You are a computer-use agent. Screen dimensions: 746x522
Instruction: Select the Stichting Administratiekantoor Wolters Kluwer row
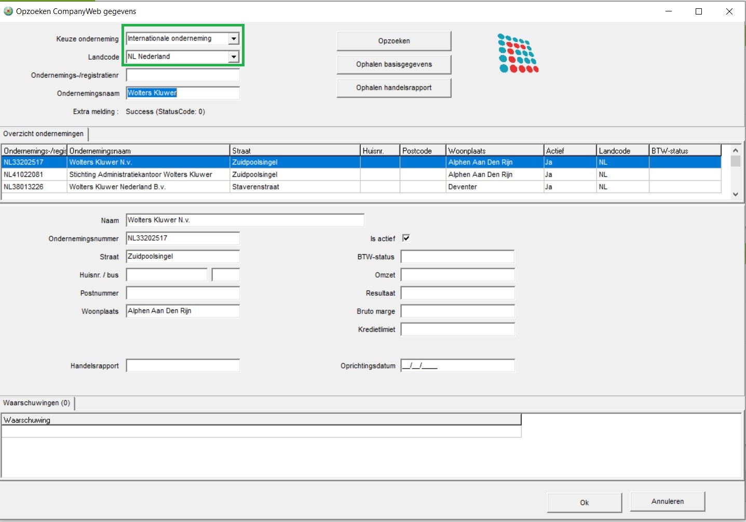pos(140,175)
